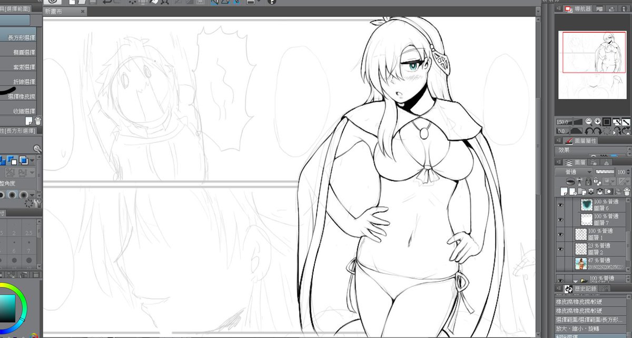The height and width of the screenshot is (338, 632).
Task: Hide 圖層 1 with eye icon
Action: 560,234
